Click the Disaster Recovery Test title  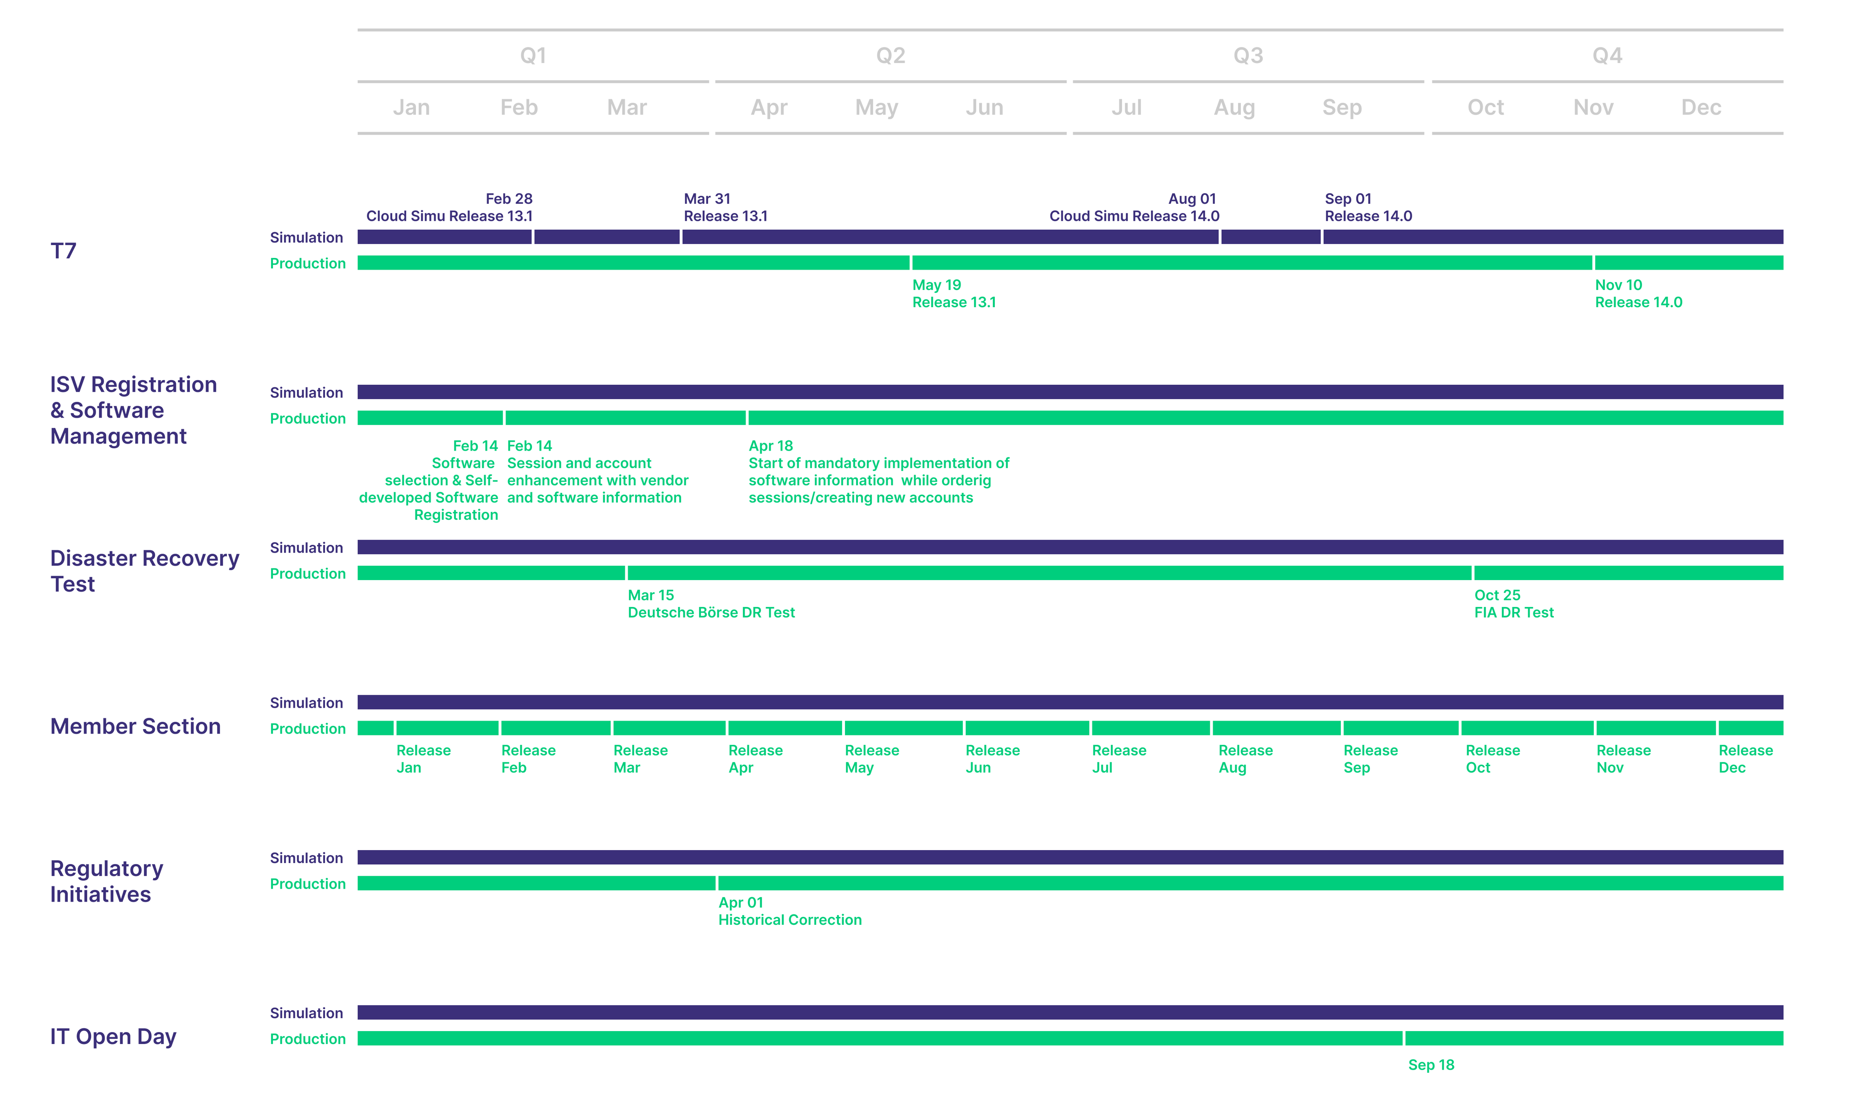click(x=144, y=571)
